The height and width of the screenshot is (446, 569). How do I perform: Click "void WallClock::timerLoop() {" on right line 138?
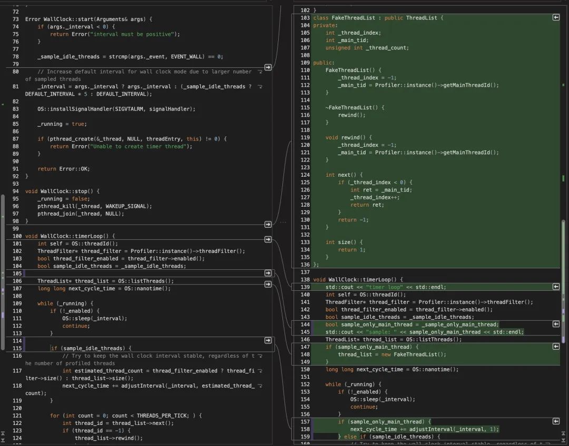coord(358,280)
